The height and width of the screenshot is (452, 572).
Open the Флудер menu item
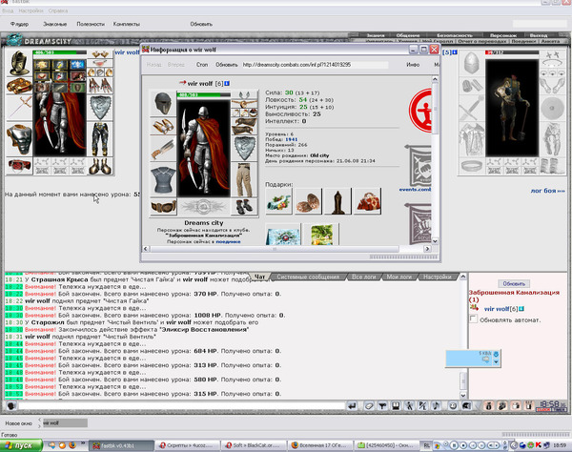(19, 24)
